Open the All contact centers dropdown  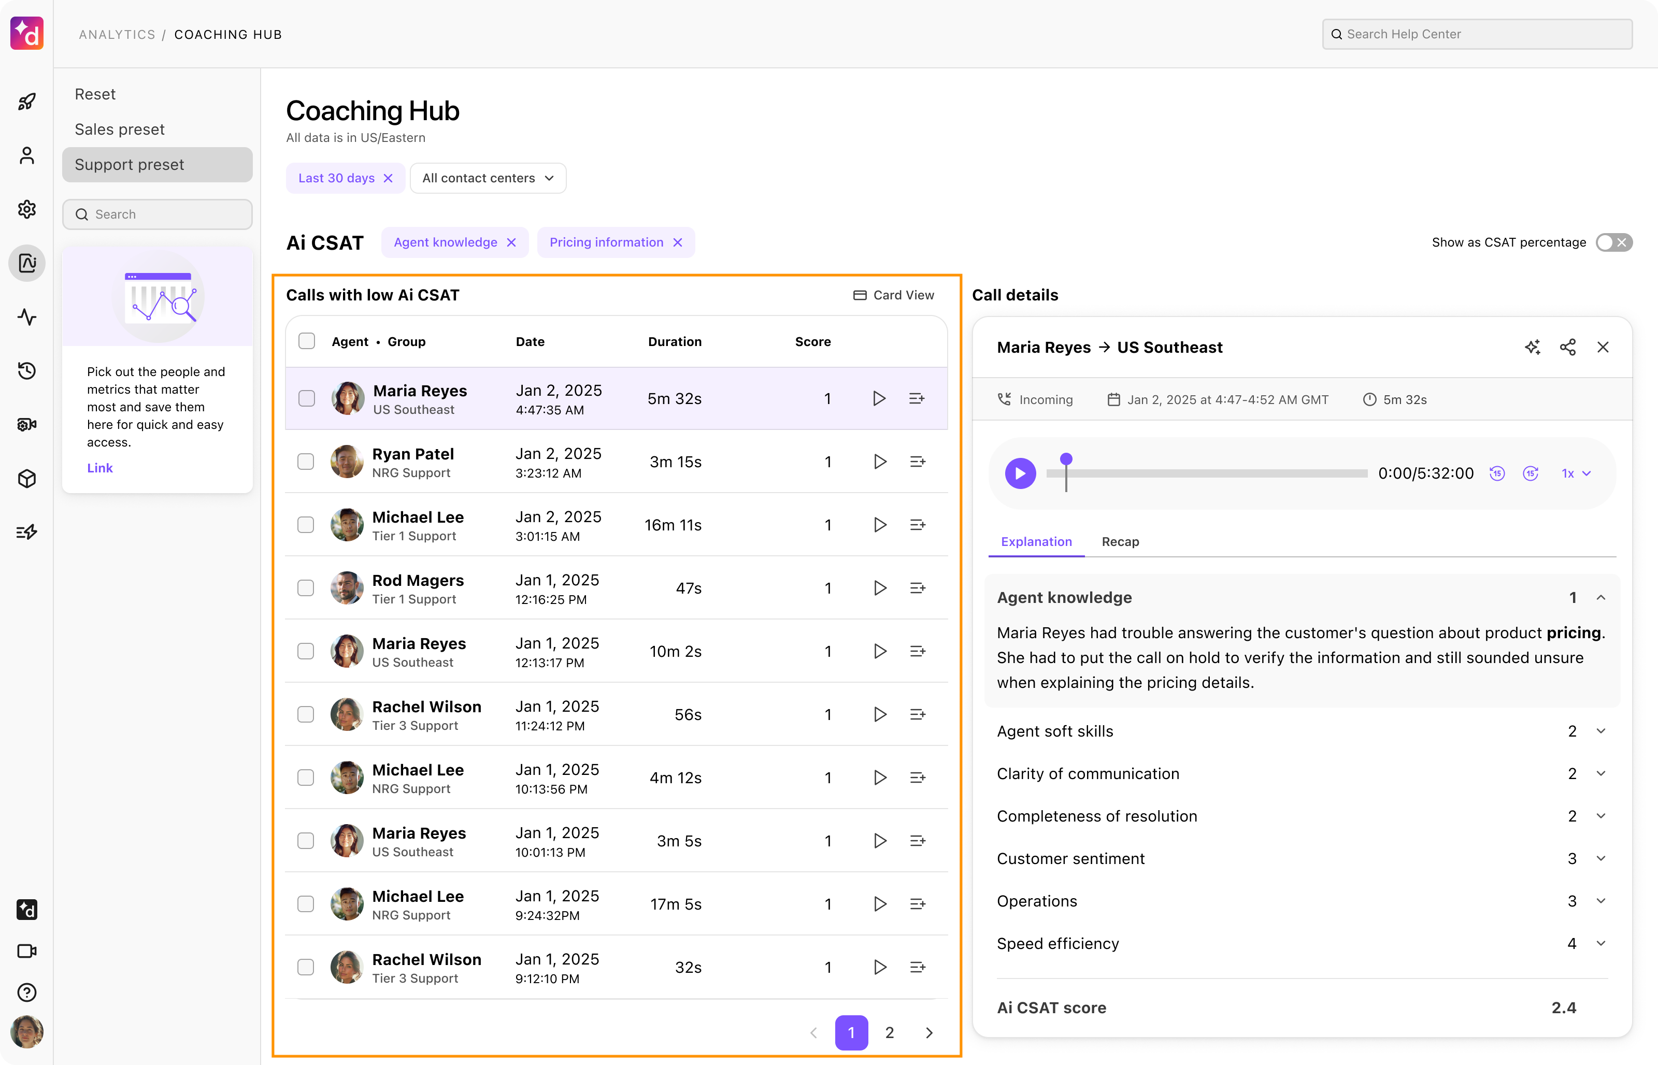tap(489, 178)
